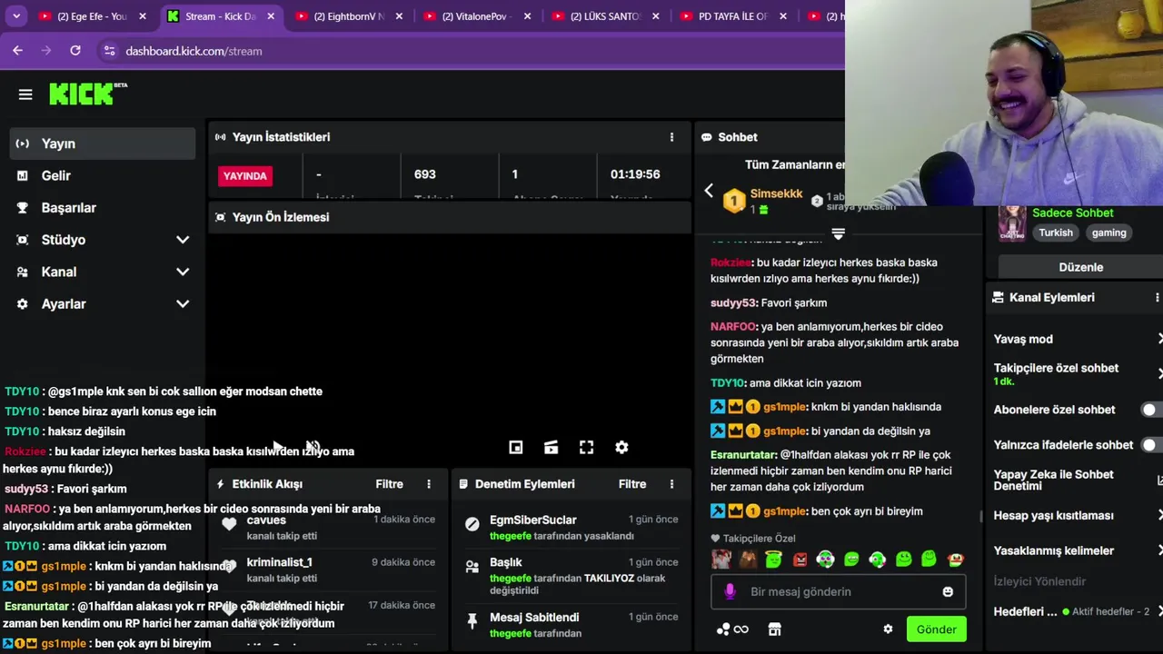Insert the clown emote at row end
Viewport: 1163px width, 654px height.
pyautogui.click(x=956, y=560)
